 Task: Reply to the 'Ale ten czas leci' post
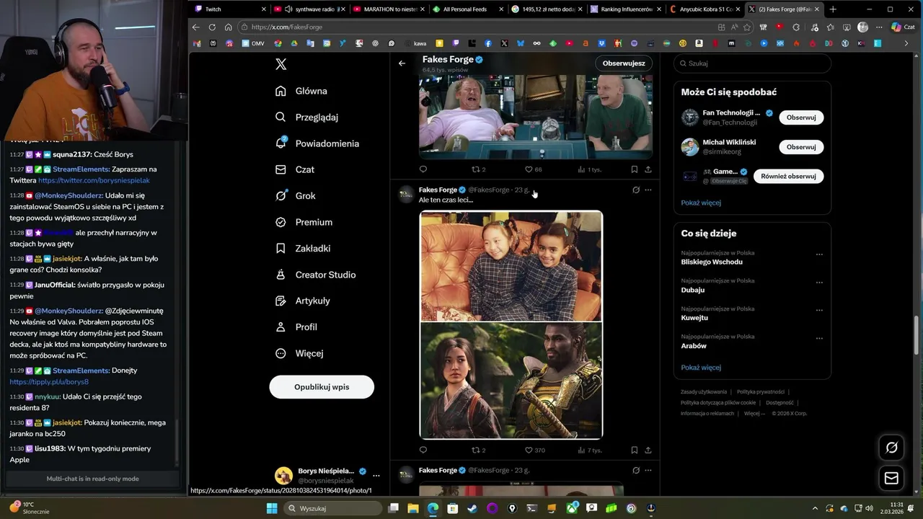[423, 450]
